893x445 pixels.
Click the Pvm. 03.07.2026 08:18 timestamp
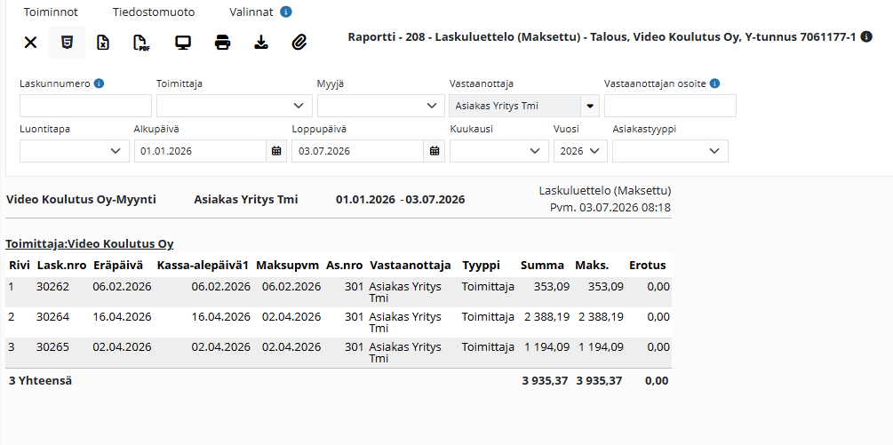pos(610,208)
